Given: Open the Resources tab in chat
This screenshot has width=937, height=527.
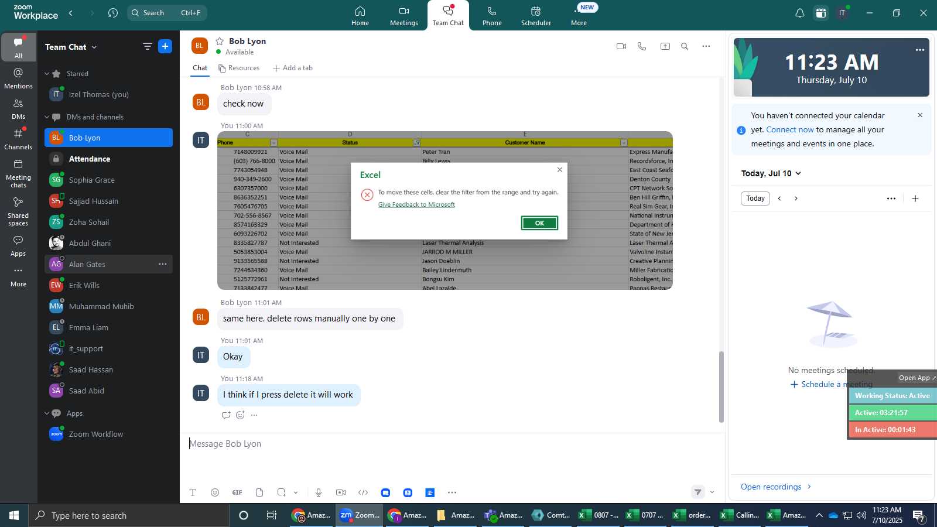Looking at the screenshot, I should [238, 68].
